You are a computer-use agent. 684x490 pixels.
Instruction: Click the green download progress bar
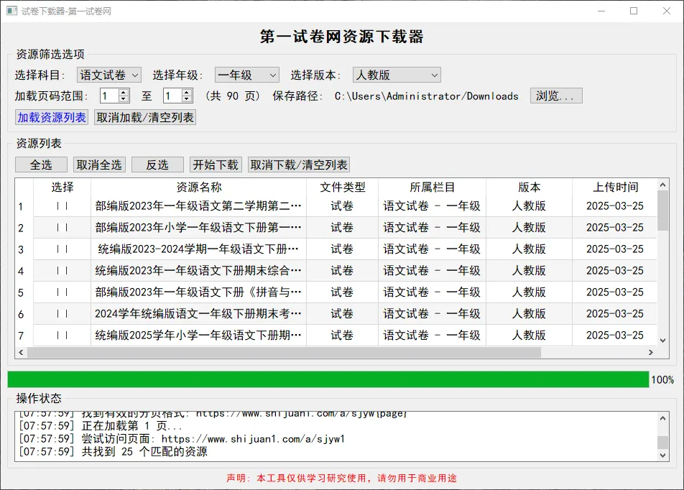click(x=328, y=379)
